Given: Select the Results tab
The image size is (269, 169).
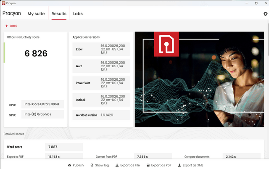Looking at the screenshot, I should click(x=59, y=13).
